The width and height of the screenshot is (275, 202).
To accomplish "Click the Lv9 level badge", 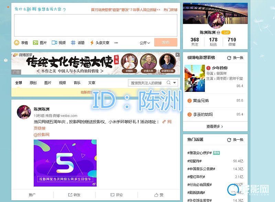I will tap(226, 32).
